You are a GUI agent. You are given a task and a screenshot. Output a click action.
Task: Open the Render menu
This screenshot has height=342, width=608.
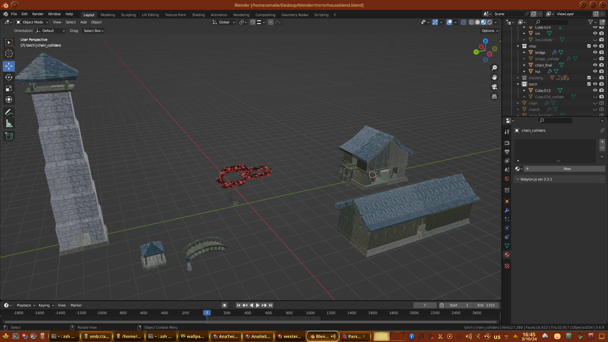[38, 14]
